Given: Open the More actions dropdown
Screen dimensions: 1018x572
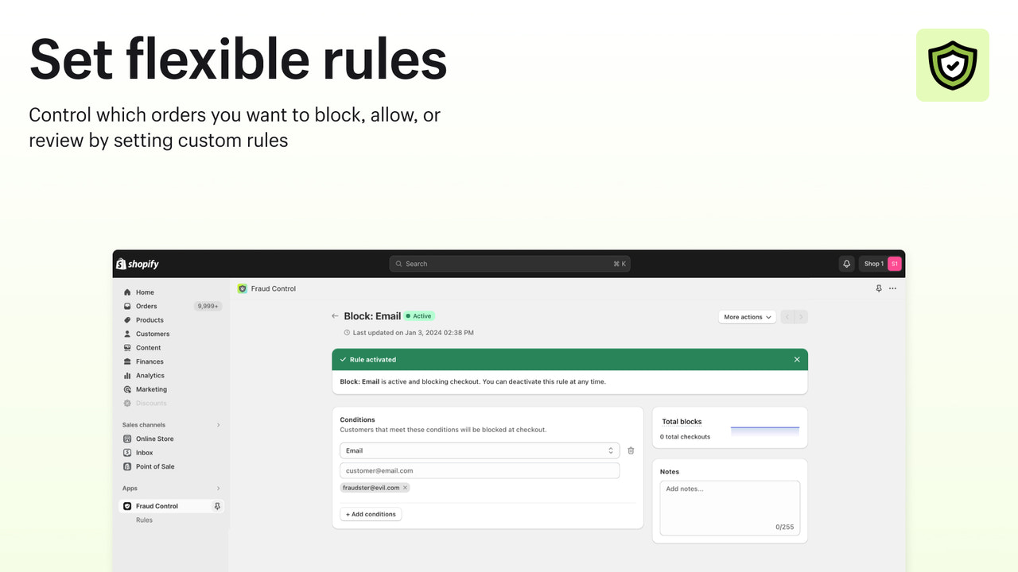Looking at the screenshot, I should tap(746, 316).
